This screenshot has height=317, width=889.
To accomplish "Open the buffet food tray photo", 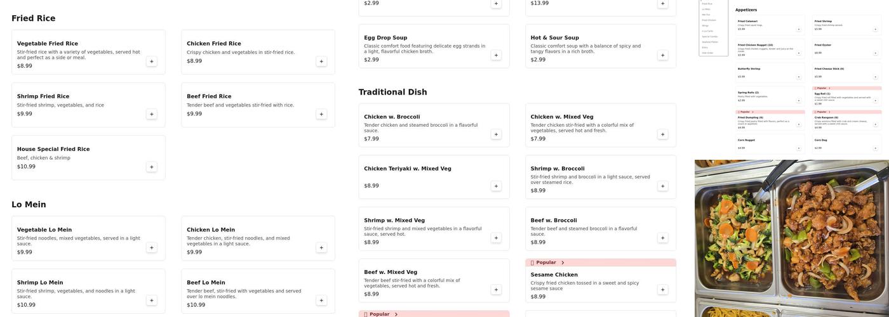I will [x=791, y=238].
